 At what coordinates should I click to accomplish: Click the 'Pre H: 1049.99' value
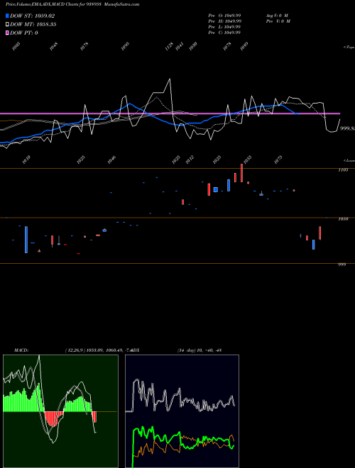click(x=224, y=21)
